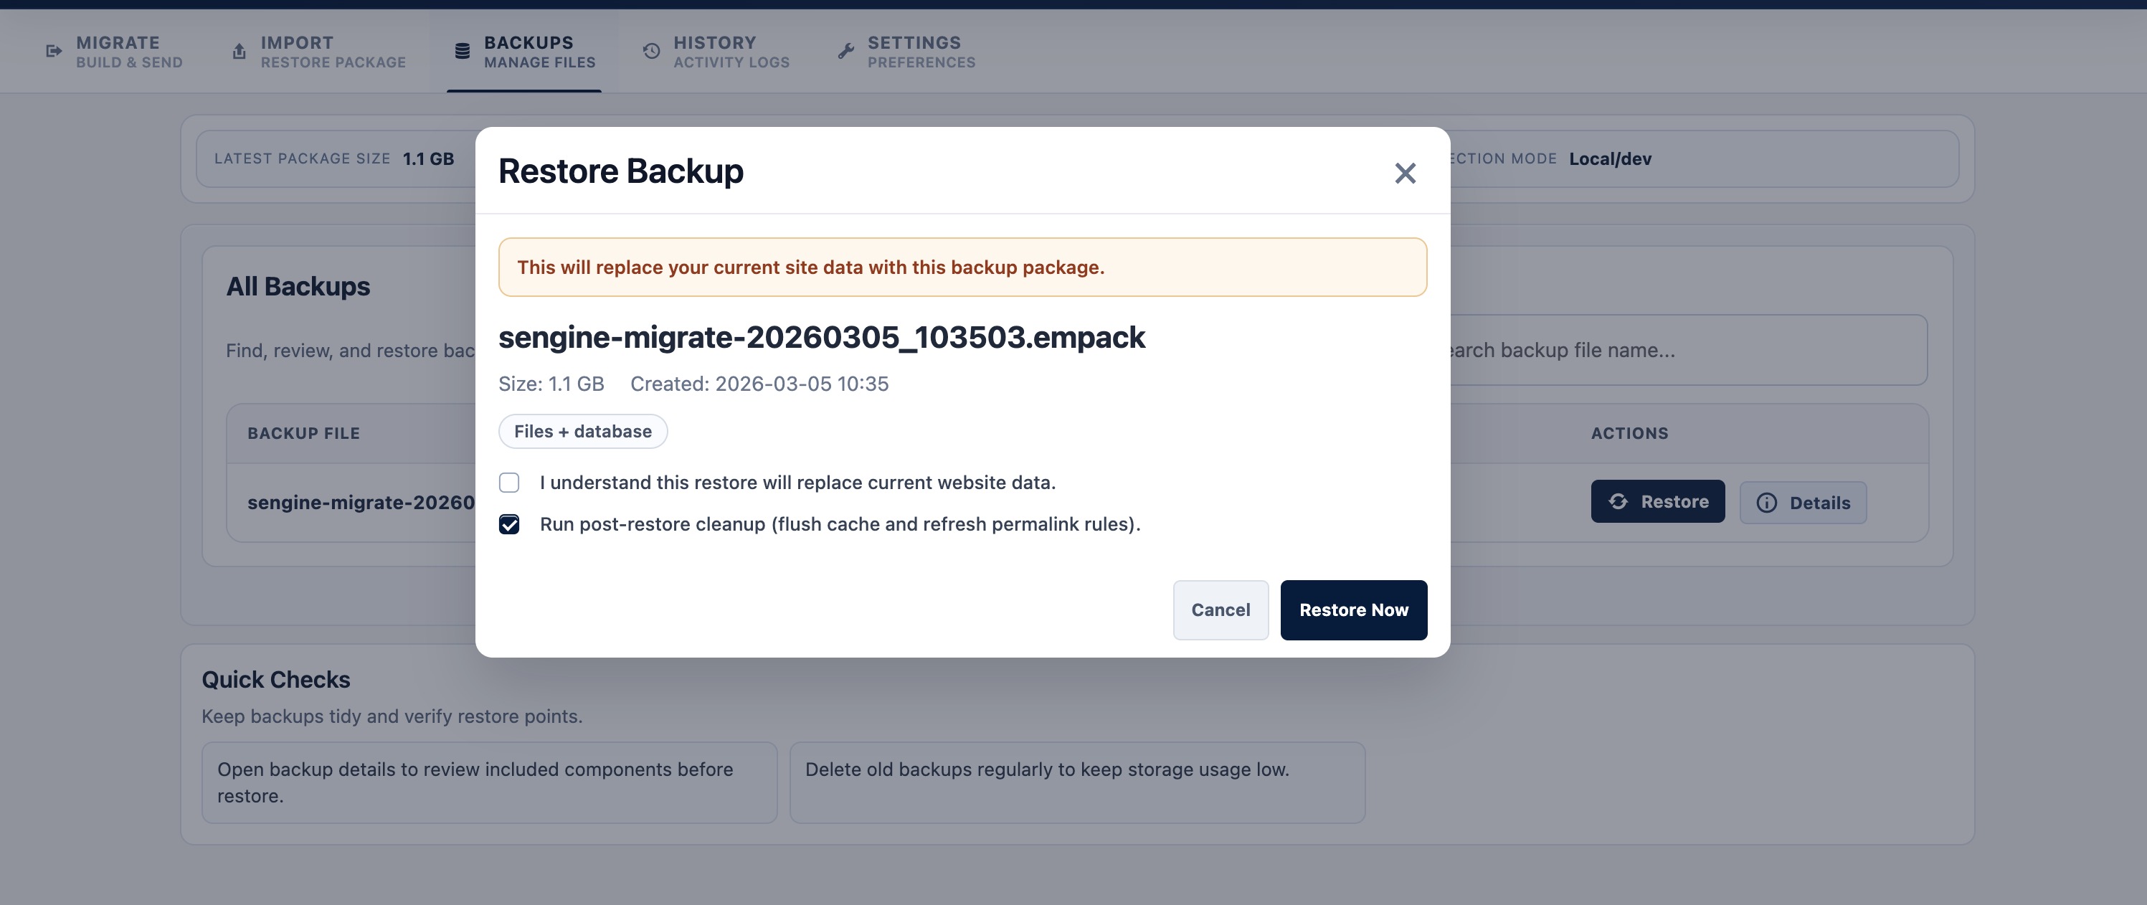The width and height of the screenshot is (2147, 905).
Task: Click the Cancel button
Action: coord(1221,609)
